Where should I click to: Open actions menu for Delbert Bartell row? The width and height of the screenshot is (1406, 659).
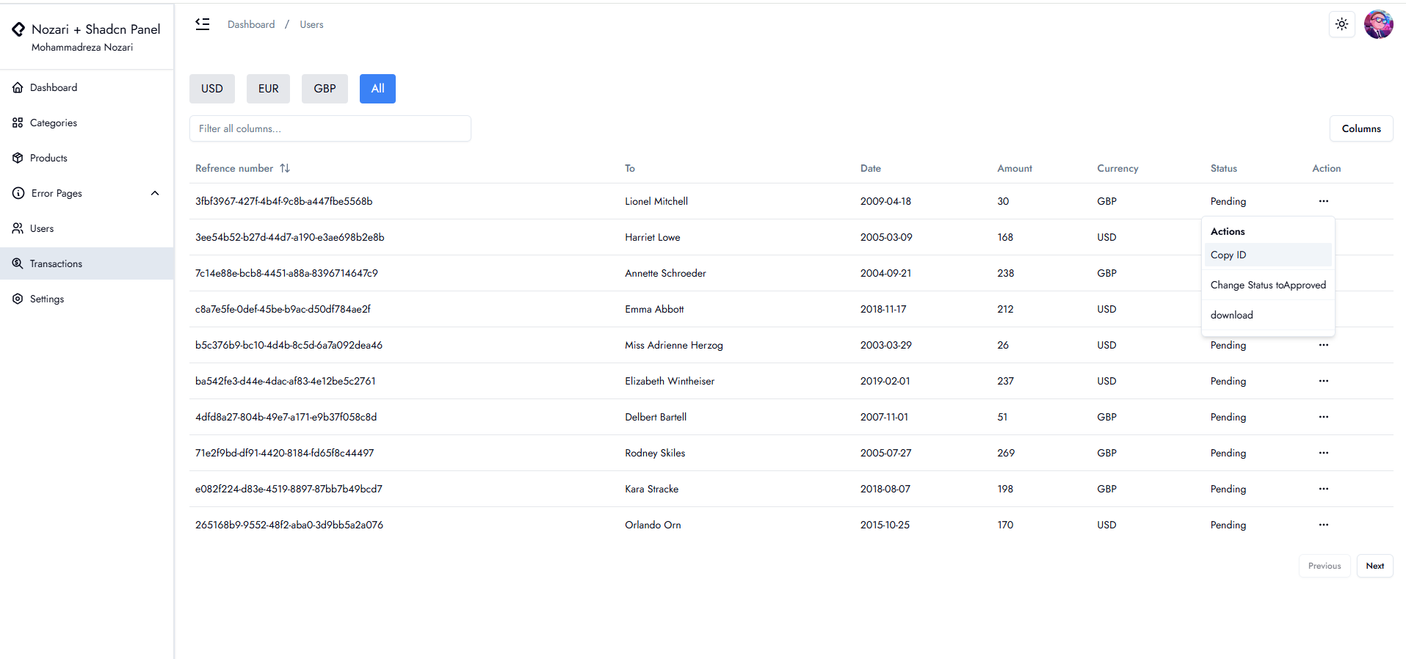[1324, 417]
